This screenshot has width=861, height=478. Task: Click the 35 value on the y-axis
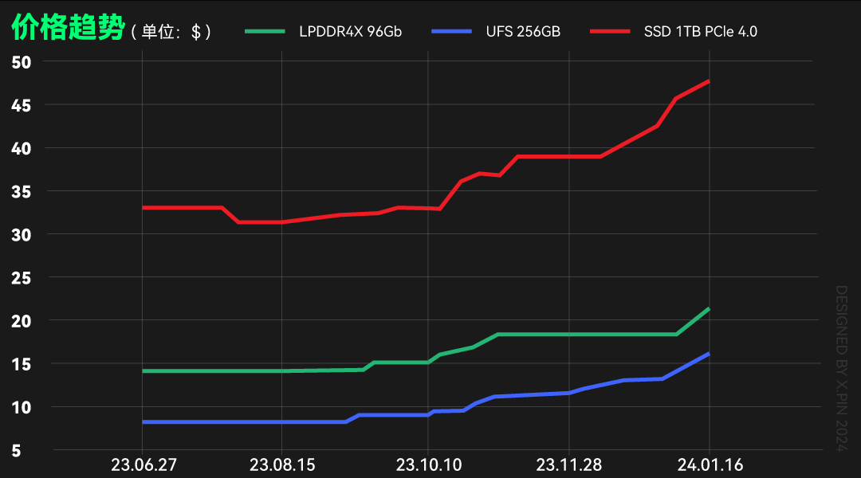pyautogui.click(x=22, y=192)
